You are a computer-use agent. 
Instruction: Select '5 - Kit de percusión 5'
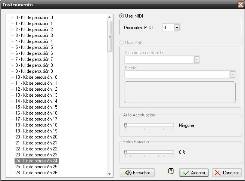(34, 47)
